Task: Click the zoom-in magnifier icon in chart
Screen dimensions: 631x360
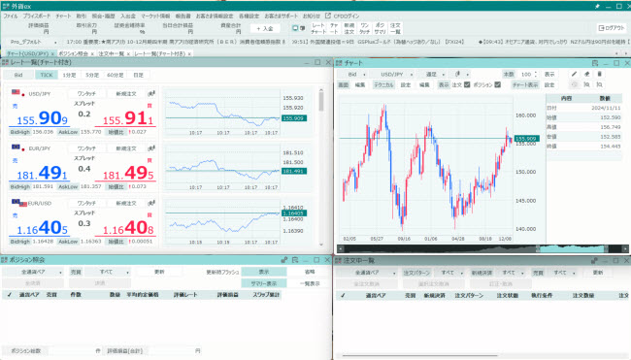Action: (x=586, y=84)
